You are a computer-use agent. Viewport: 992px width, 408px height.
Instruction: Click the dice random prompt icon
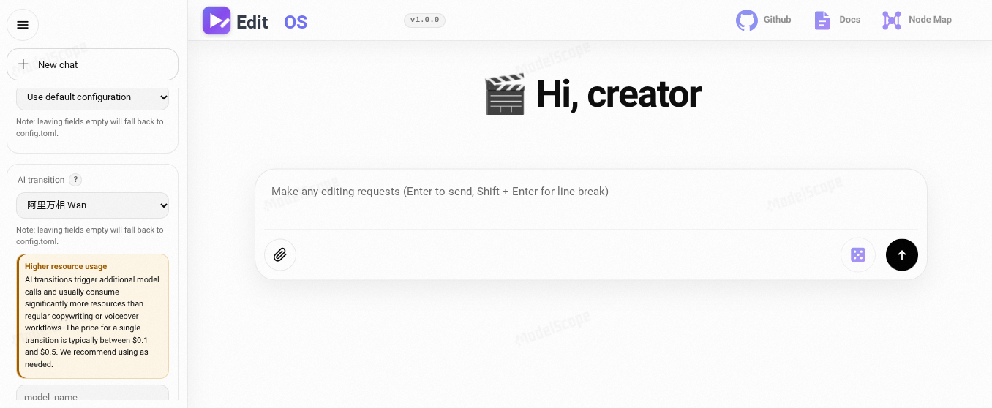[858, 254]
